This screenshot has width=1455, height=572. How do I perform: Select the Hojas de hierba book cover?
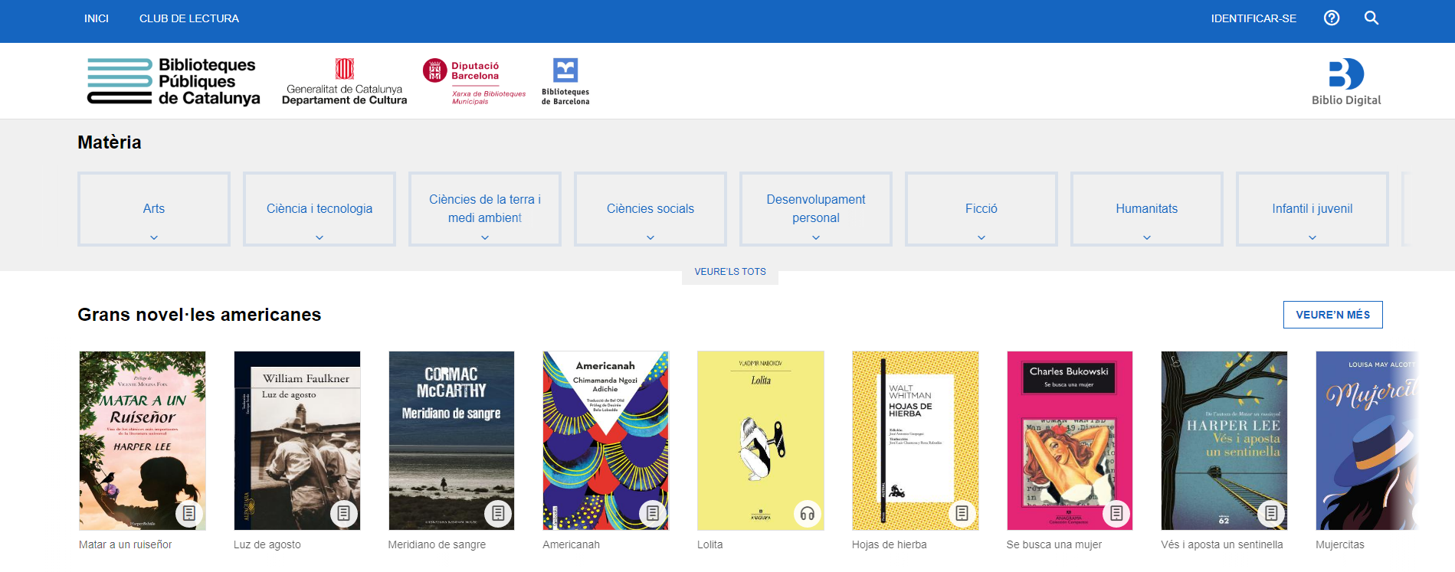pyautogui.click(x=916, y=440)
